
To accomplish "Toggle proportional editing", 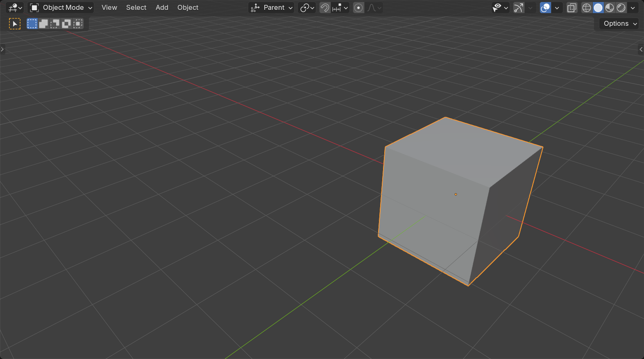I will [358, 7].
